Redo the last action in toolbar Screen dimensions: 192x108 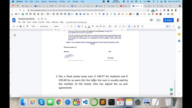click(x=17, y=26)
